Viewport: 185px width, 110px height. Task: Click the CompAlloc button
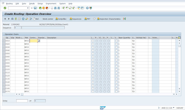pyautogui.click(x=61, y=19)
